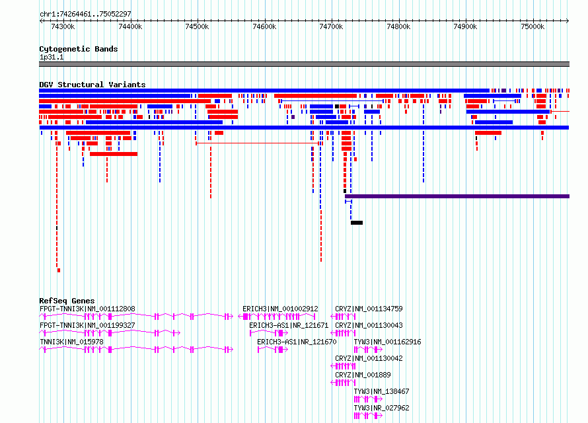This screenshot has width=588, height=423.
Task: Click the 74600k position on the ruler
Action: pyautogui.click(x=264, y=26)
